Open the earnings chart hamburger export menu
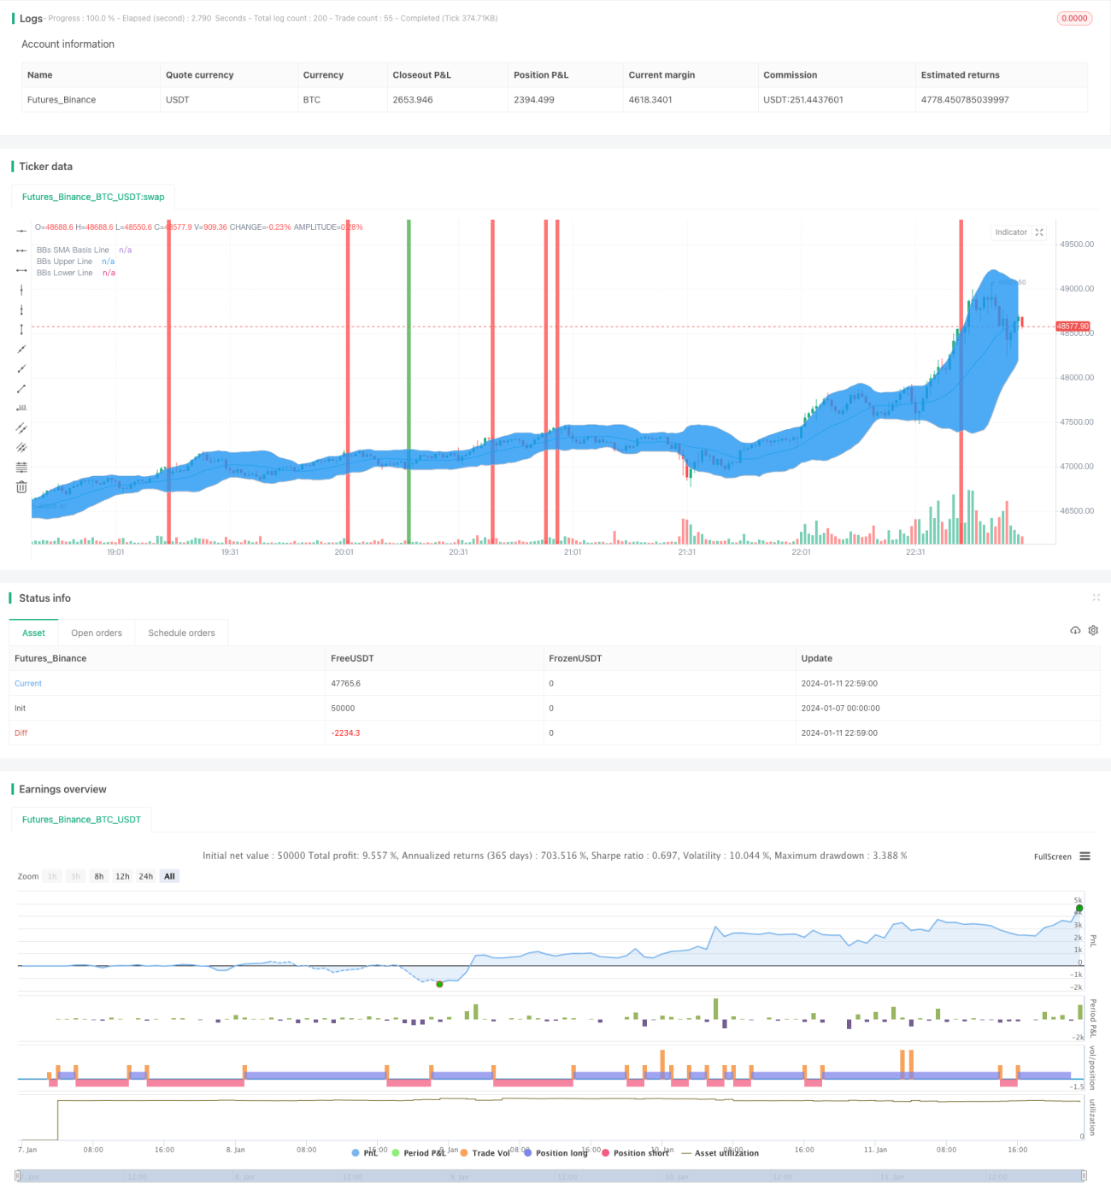 (1085, 856)
